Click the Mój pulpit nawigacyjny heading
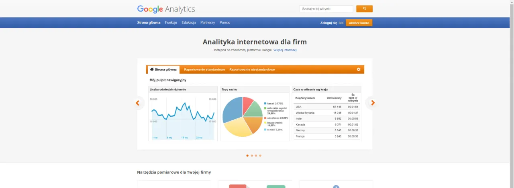This screenshot has height=188, width=514. tap(168, 80)
